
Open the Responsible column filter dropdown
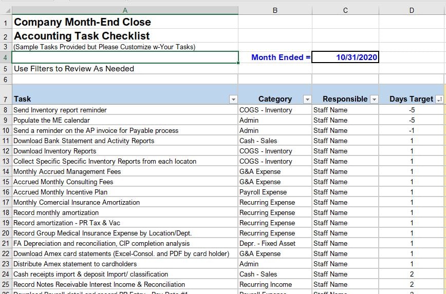click(374, 99)
